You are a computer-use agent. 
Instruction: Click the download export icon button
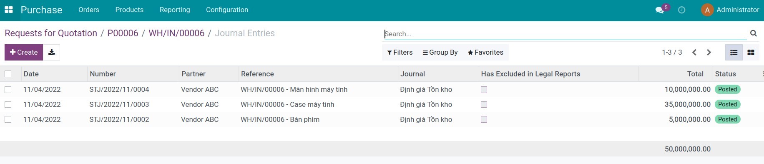[52, 52]
